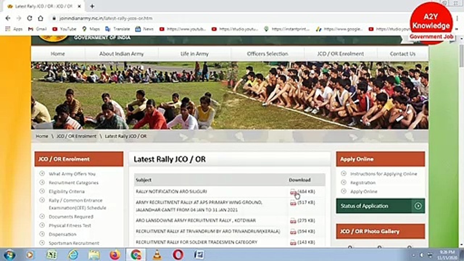
Task: Open the Apps bookmark
Action: point(14,29)
